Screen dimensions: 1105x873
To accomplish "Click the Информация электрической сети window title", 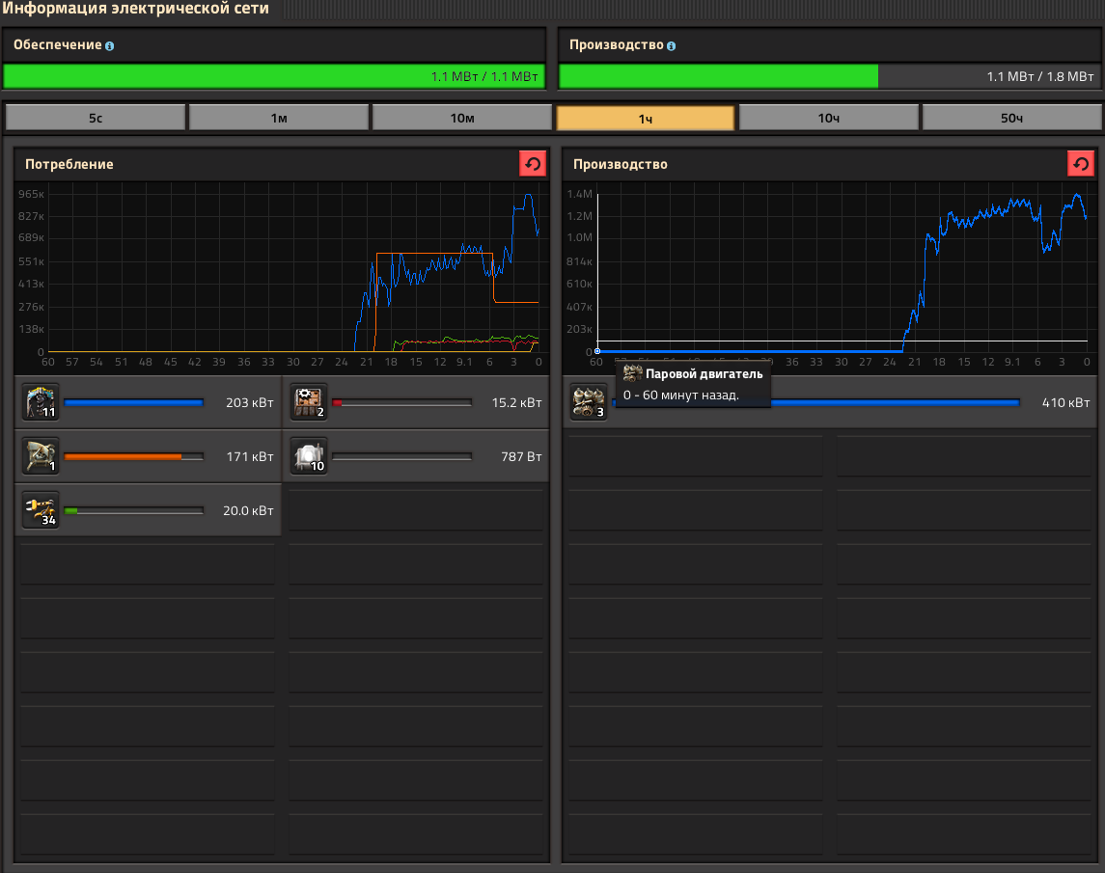I will click(135, 9).
